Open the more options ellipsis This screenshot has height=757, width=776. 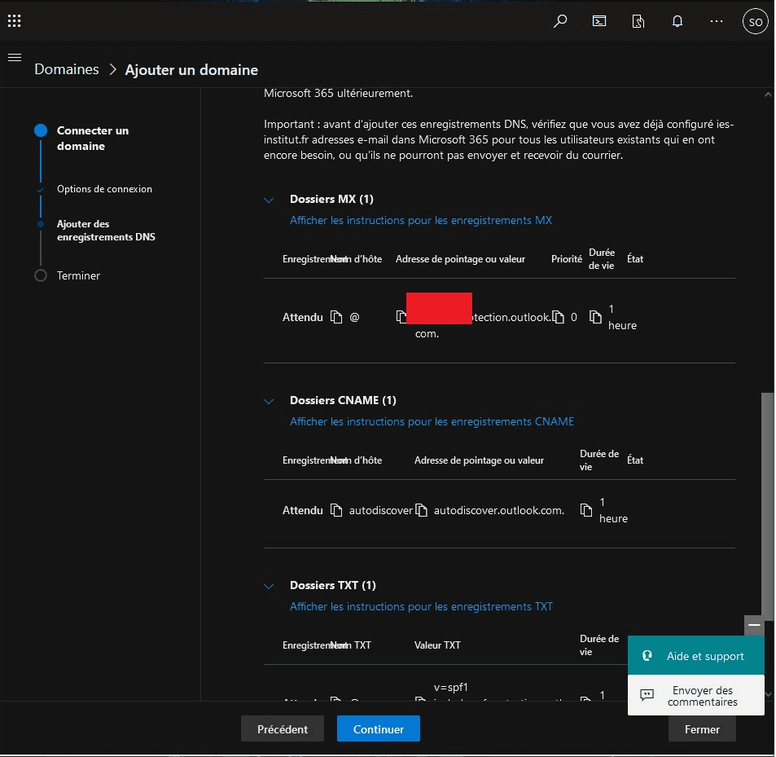717,22
